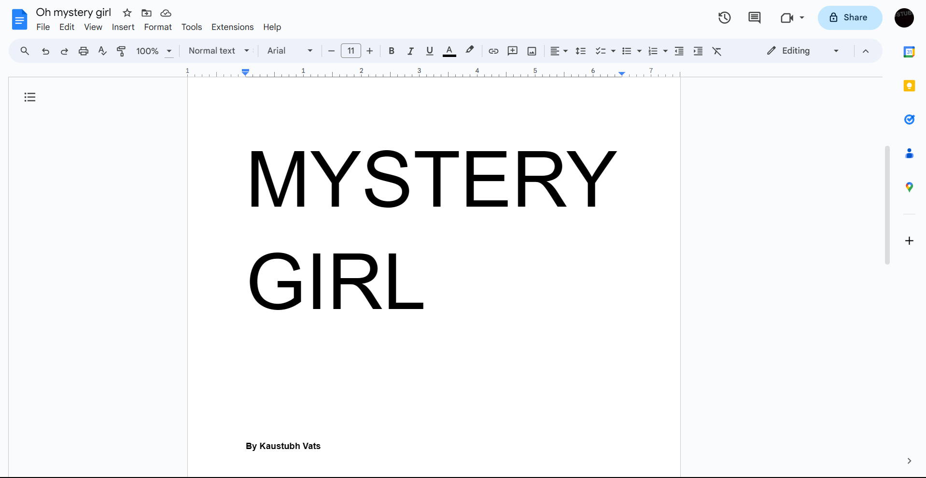The width and height of the screenshot is (926, 478).
Task: Click the Insert image icon
Action: [x=532, y=51]
